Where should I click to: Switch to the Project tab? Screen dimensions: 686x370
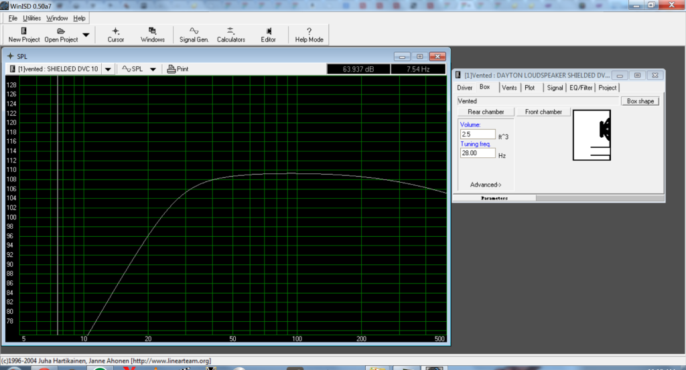[x=607, y=88]
